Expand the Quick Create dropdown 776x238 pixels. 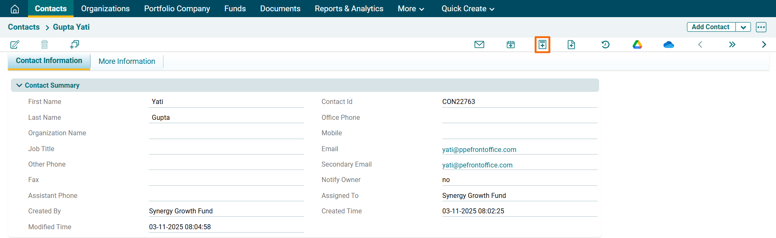point(467,9)
